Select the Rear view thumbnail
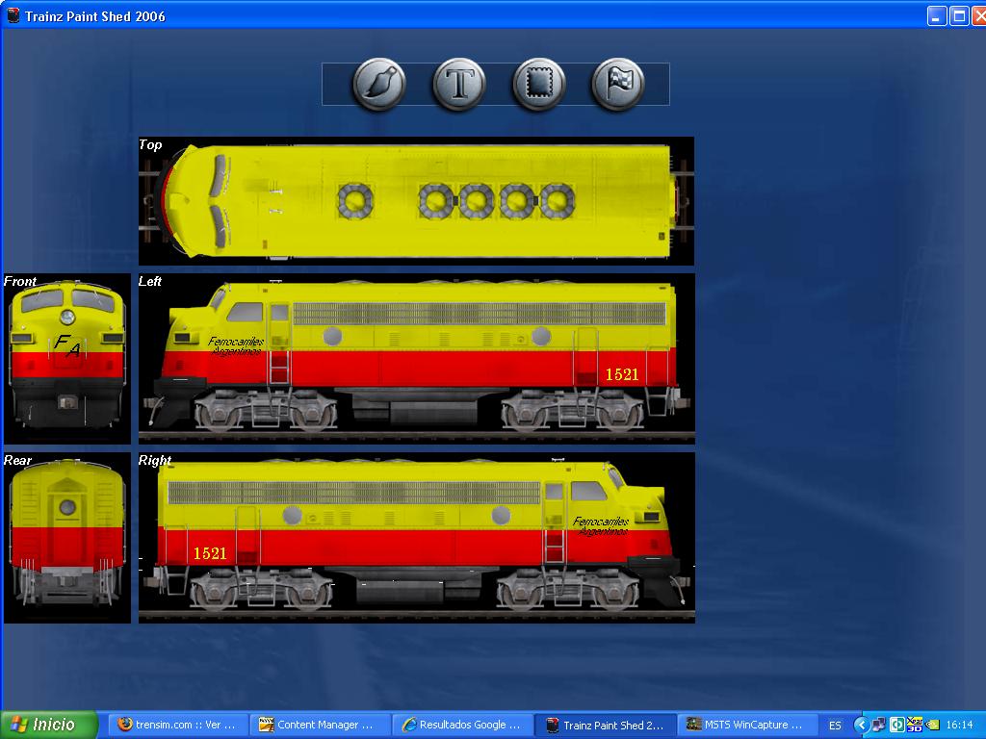 click(66, 537)
